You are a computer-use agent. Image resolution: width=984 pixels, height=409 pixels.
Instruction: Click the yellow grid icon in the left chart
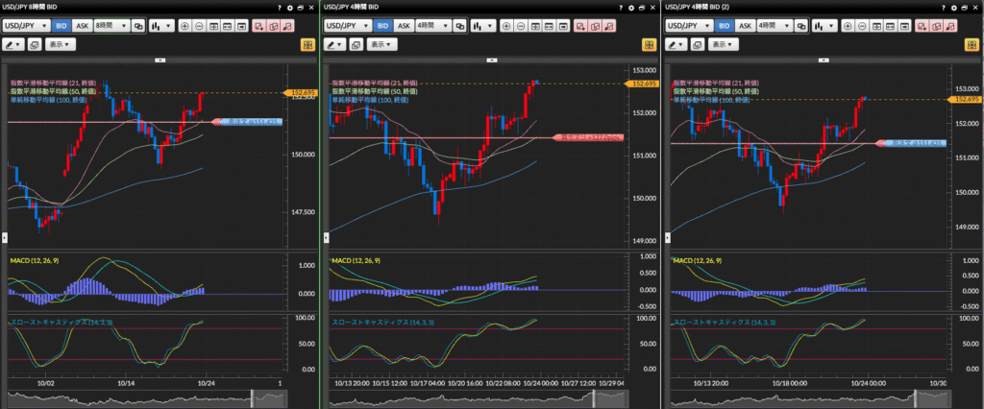[307, 44]
